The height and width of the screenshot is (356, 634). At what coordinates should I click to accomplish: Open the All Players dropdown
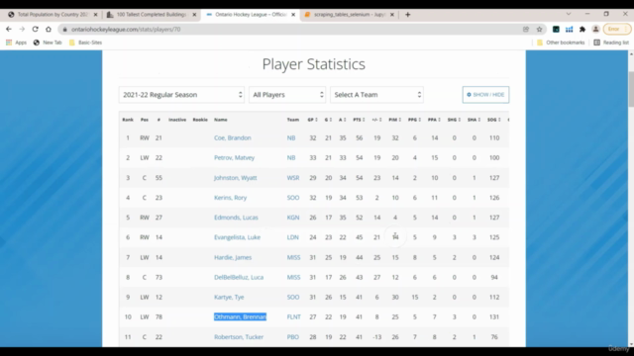[287, 95]
